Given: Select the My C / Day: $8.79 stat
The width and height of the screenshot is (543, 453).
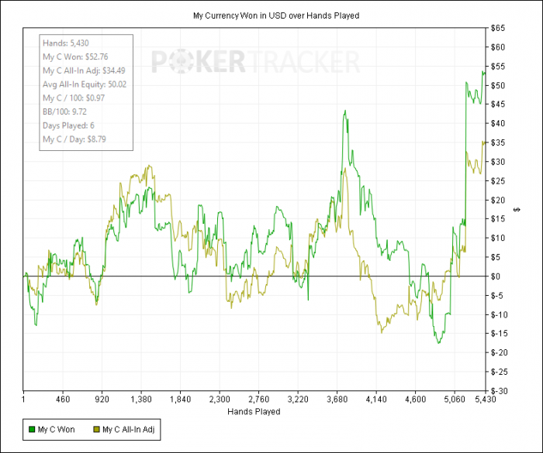Looking at the screenshot, I should (x=74, y=139).
